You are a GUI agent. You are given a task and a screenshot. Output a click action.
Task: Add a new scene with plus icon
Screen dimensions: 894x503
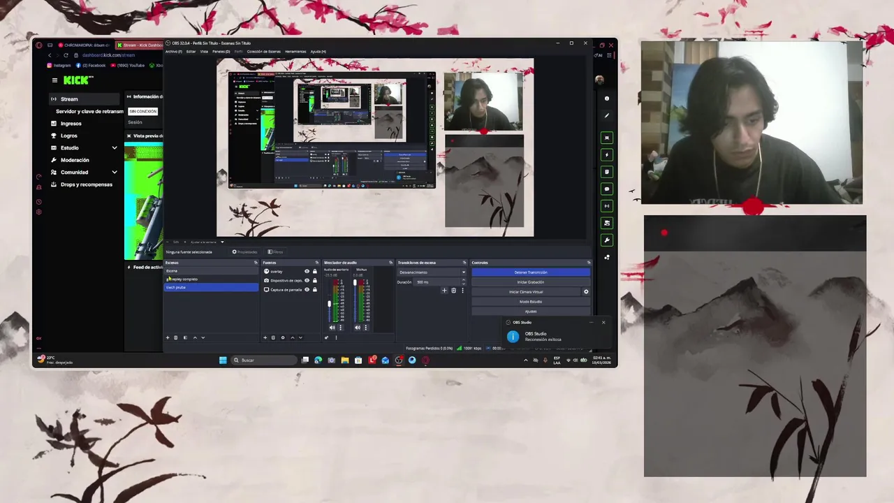coord(168,337)
